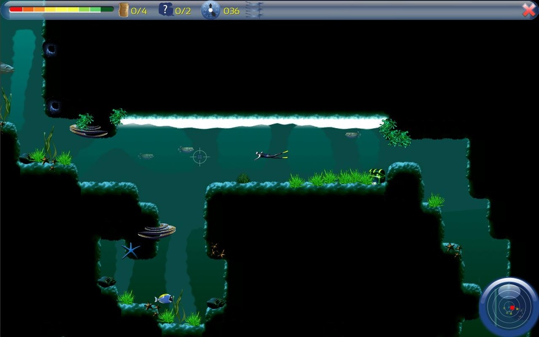Click the white water surface strip
539x337 pixels.
point(254,122)
